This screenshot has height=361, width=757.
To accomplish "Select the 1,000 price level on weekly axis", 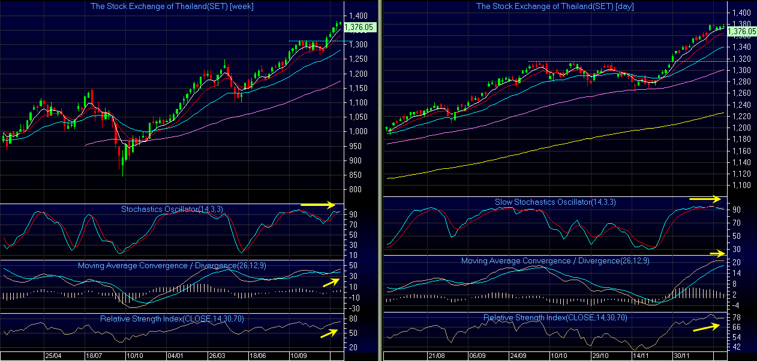I will [359, 132].
